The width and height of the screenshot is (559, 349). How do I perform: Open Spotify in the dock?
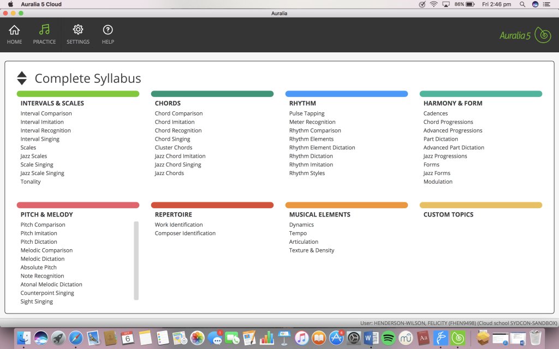click(x=388, y=338)
